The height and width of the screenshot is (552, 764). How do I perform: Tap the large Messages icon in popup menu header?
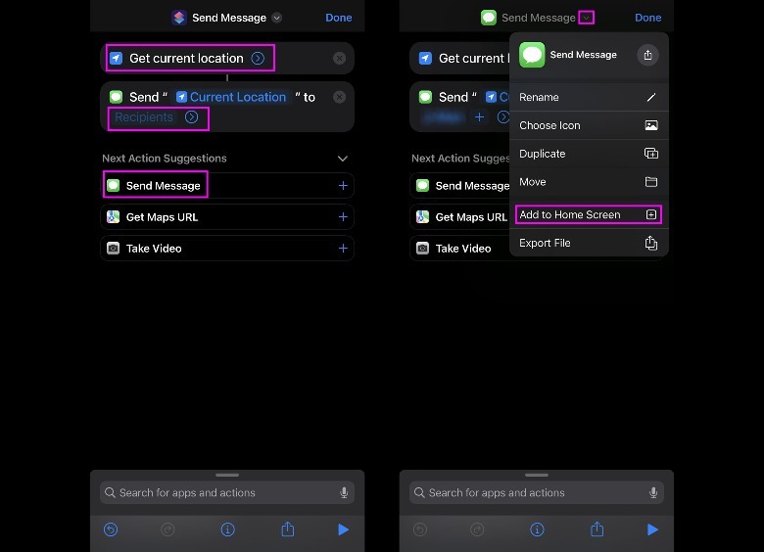[x=532, y=55]
